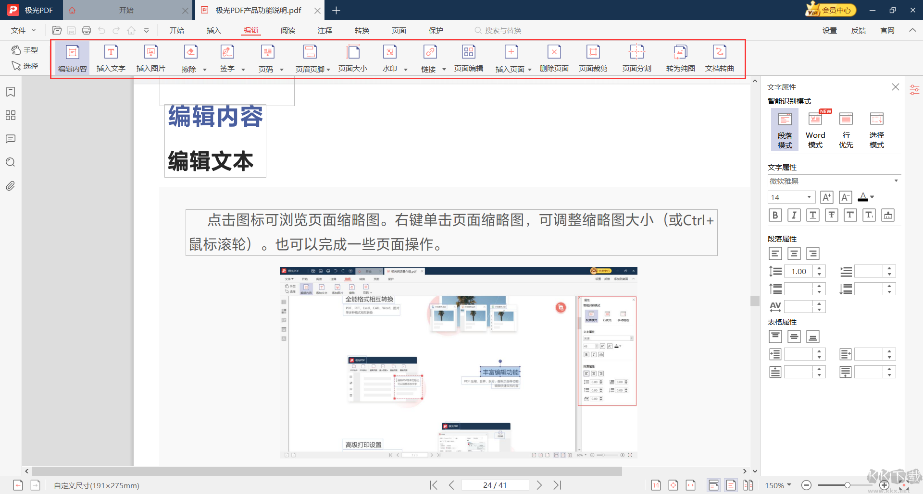Select Word模式 recognition mode
The height and width of the screenshot is (494, 923).
[x=815, y=130]
